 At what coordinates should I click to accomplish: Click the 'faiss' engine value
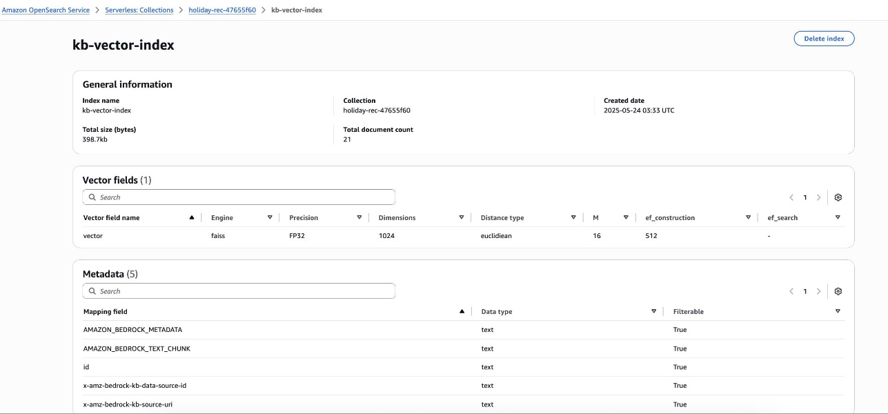pyautogui.click(x=218, y=236)
